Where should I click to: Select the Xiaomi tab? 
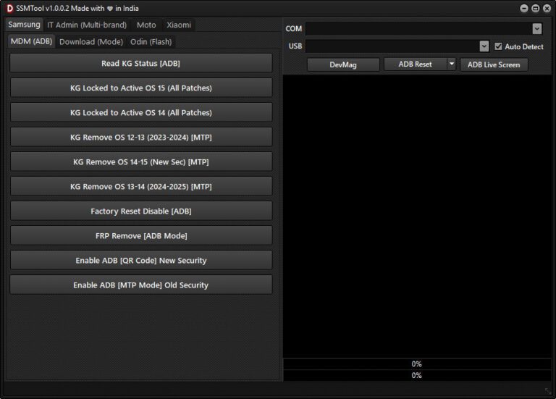[x=179, y=25]
